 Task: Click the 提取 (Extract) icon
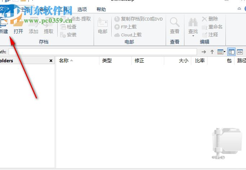click(49, 25)
